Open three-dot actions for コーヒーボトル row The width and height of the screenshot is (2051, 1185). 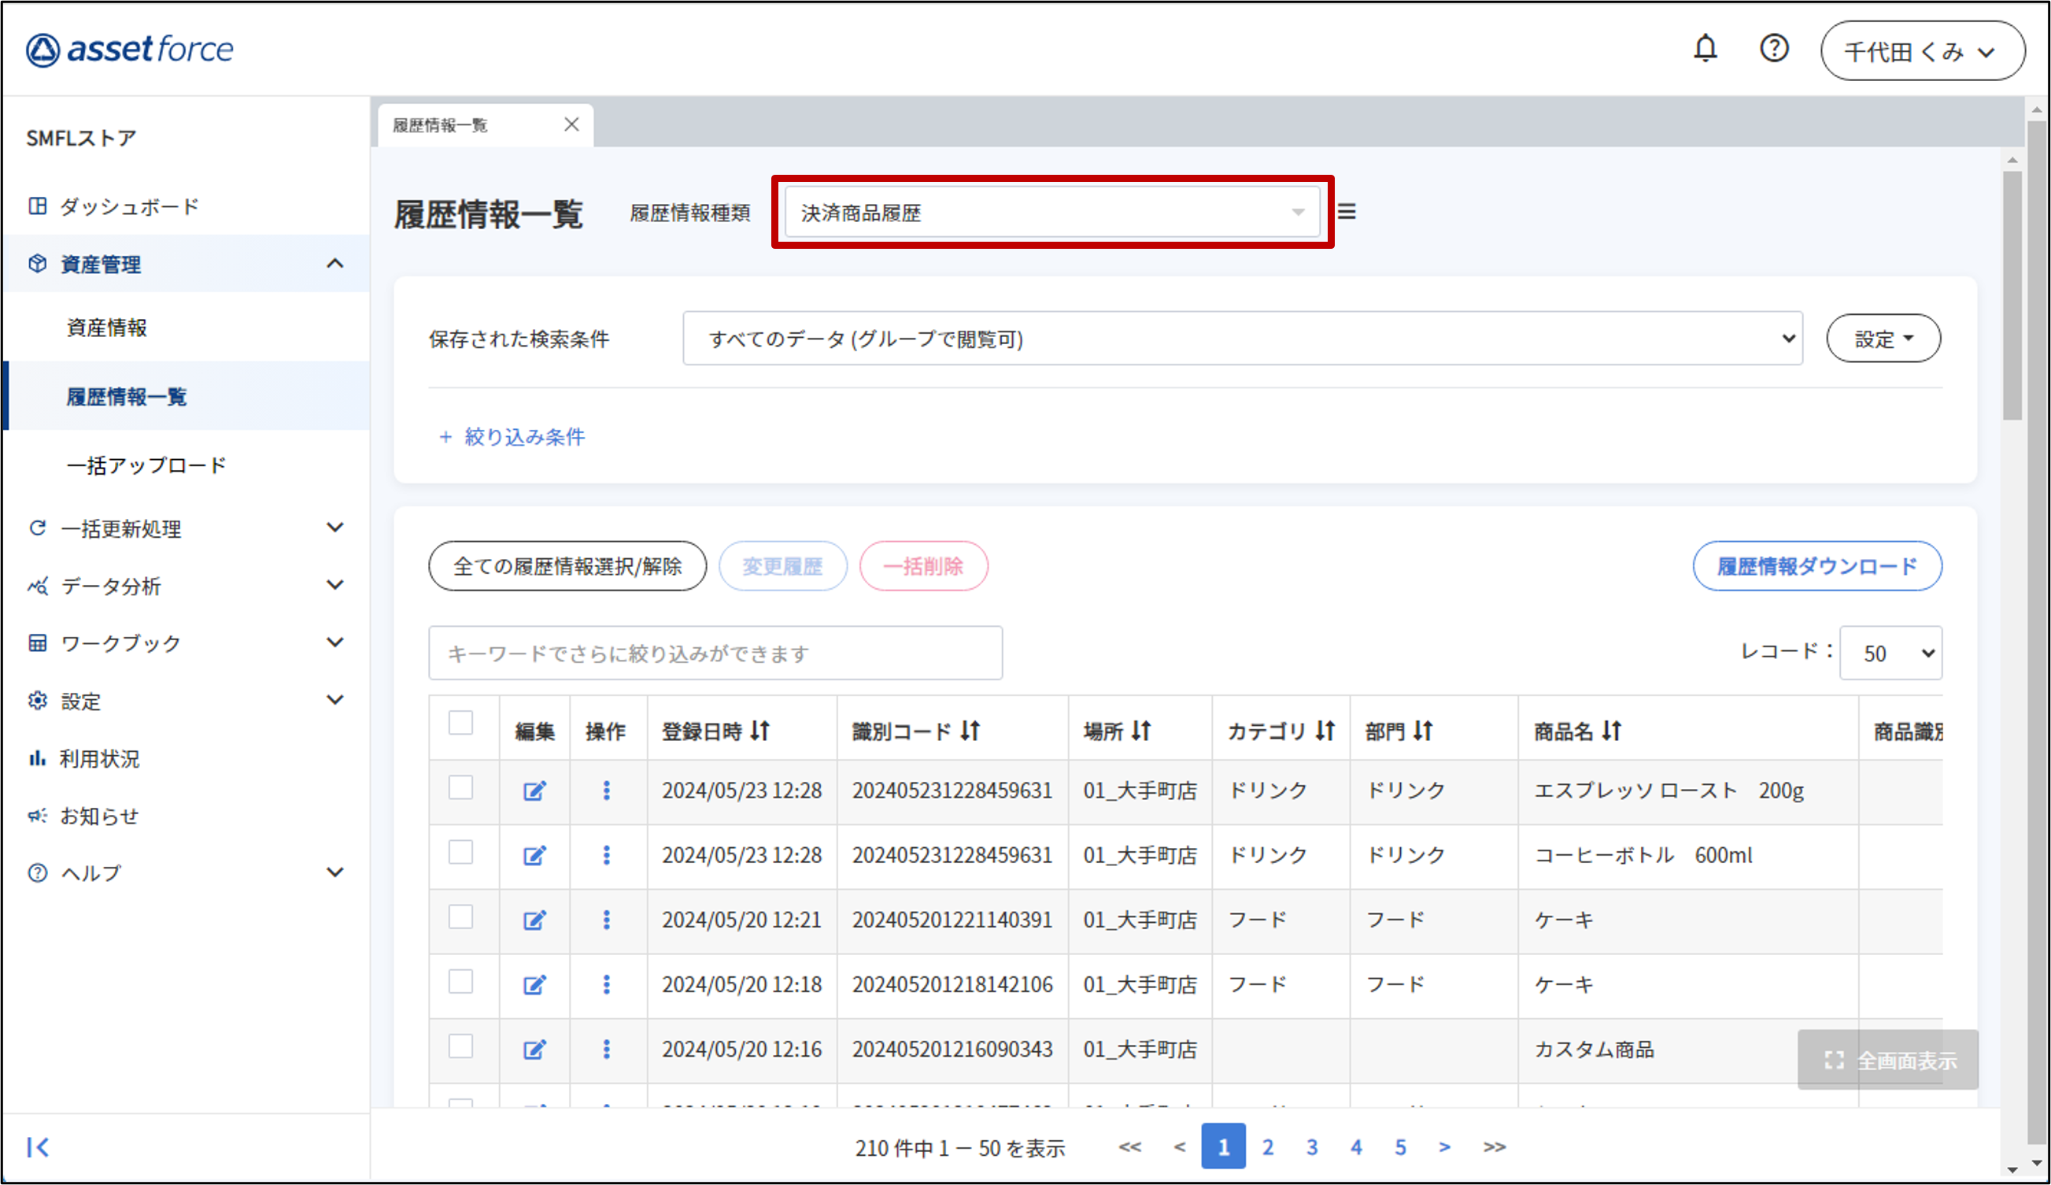[x=607, y=855]
